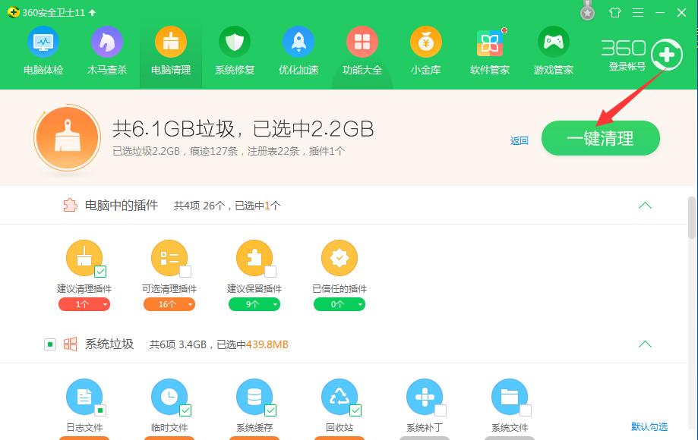Collapse the 电脑中的插件 section
Viewport: 698px width, 440px height.
[x=645, y=206]
